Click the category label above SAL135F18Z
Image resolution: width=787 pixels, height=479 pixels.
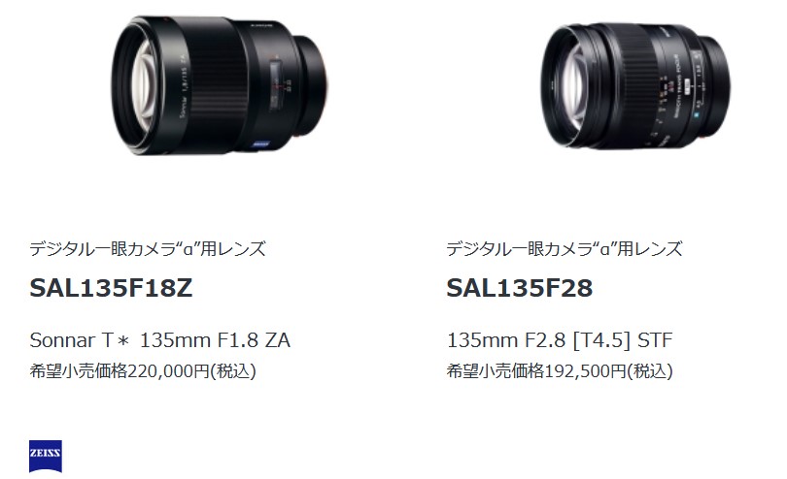148,248
